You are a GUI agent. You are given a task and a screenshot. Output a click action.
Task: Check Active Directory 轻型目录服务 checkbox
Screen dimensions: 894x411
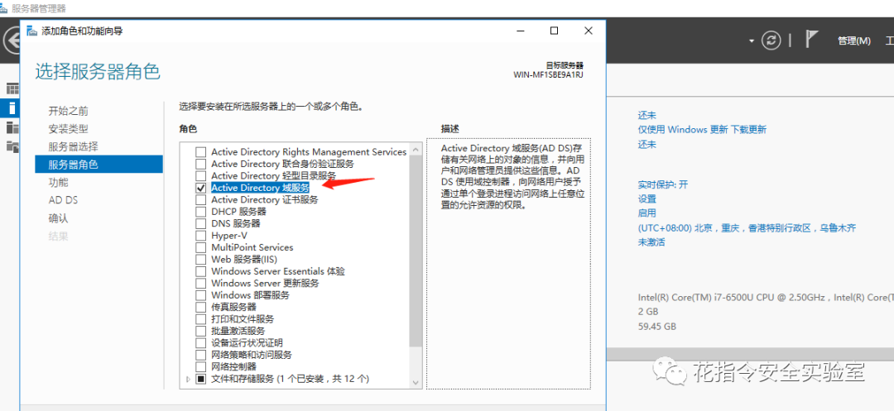coord(200,176)
